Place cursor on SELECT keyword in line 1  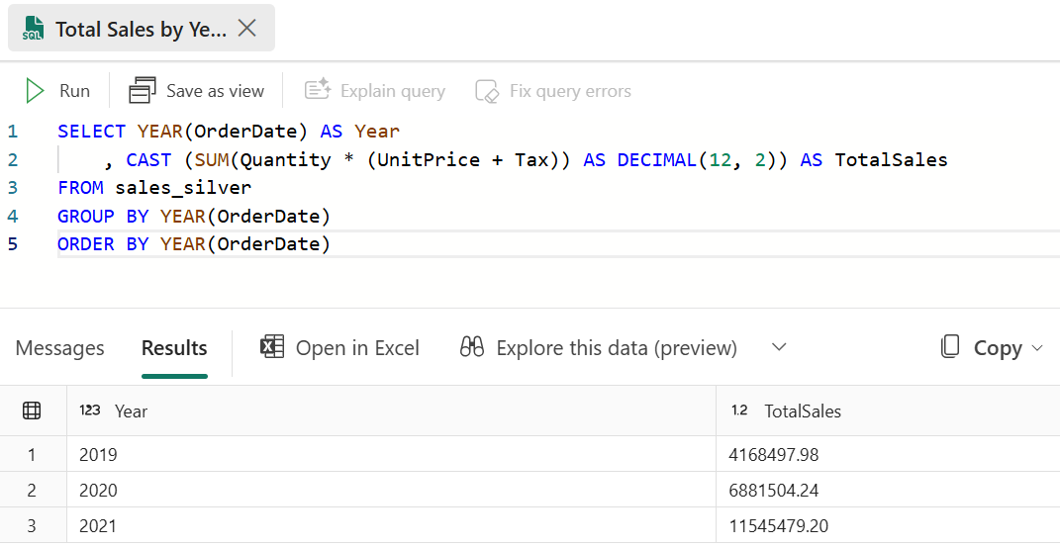point(91,132)
